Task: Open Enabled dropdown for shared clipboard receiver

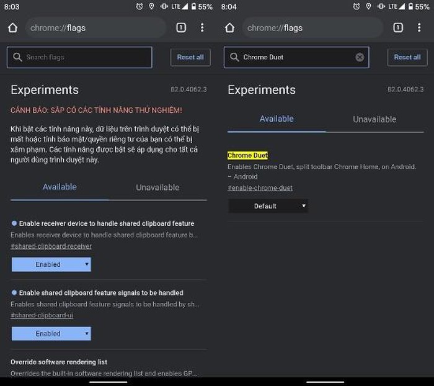Action: click(x=51, y=264)
